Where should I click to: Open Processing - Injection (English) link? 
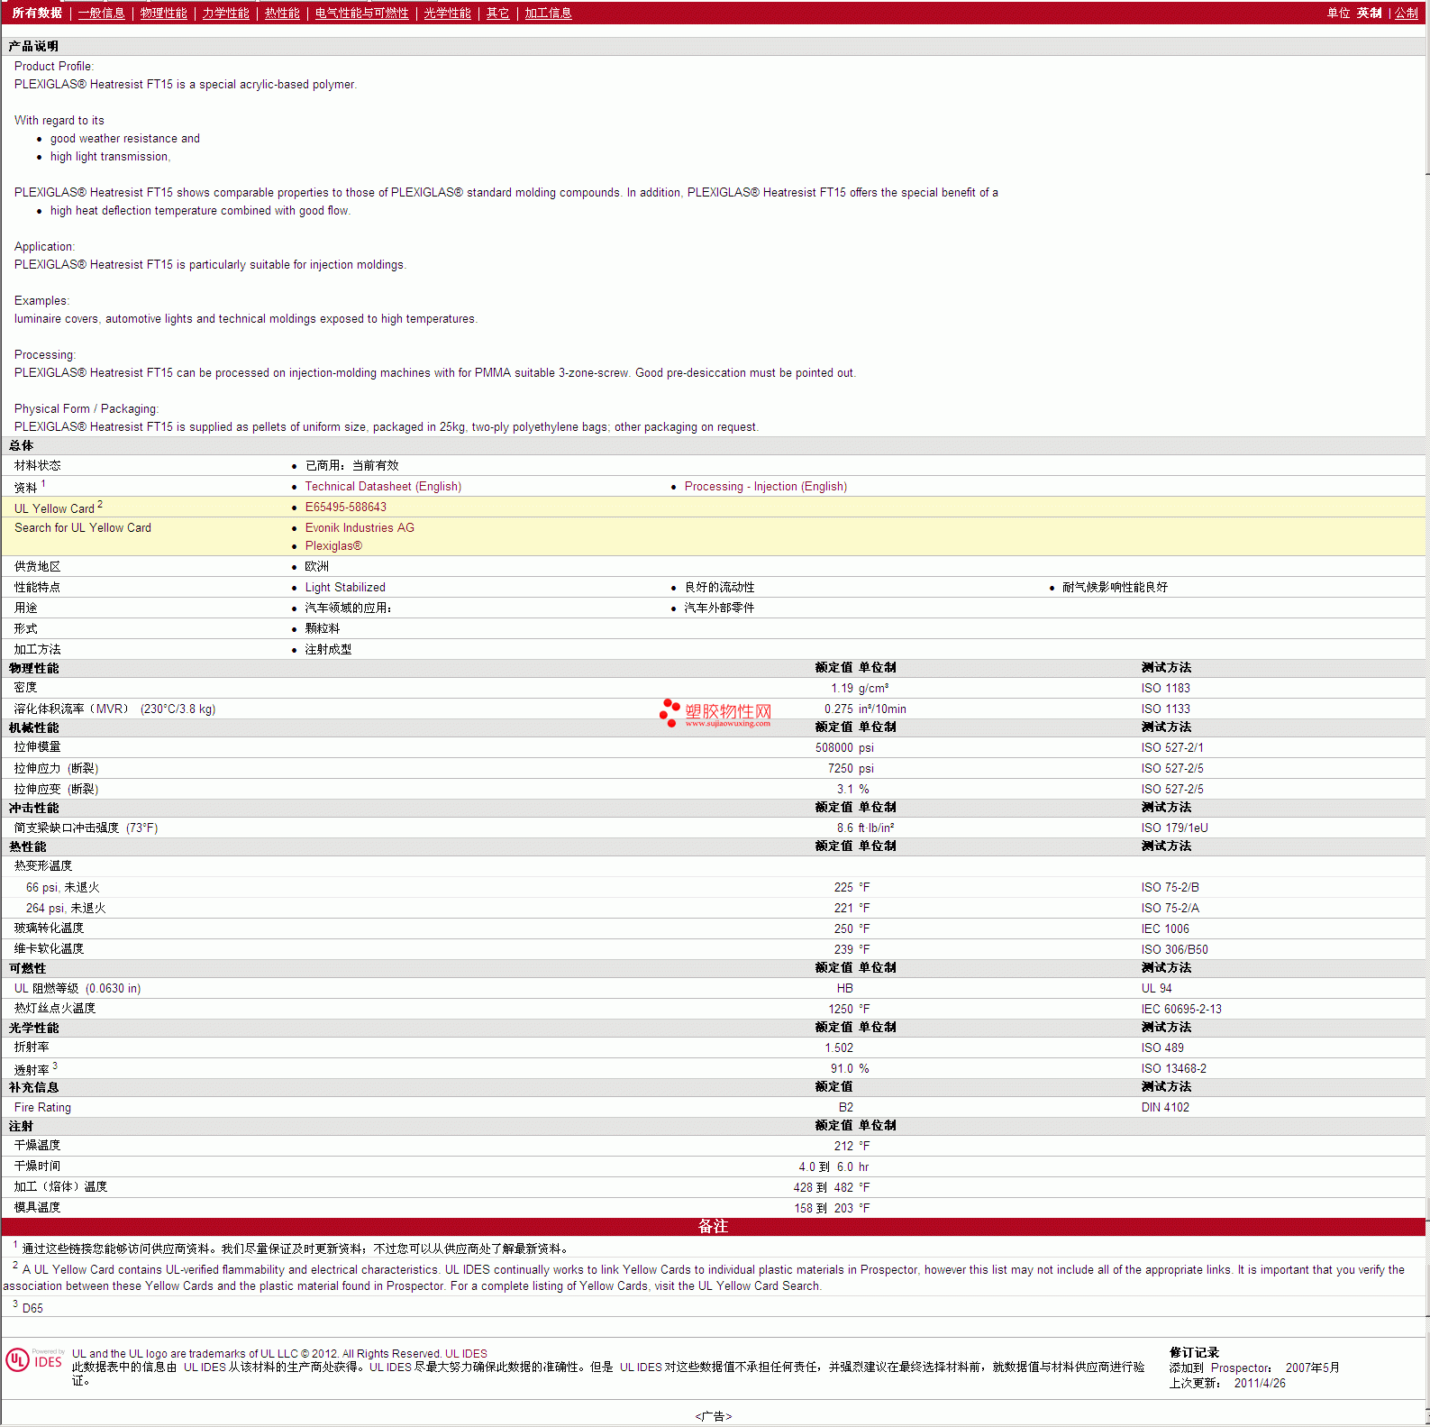(765, 486)
